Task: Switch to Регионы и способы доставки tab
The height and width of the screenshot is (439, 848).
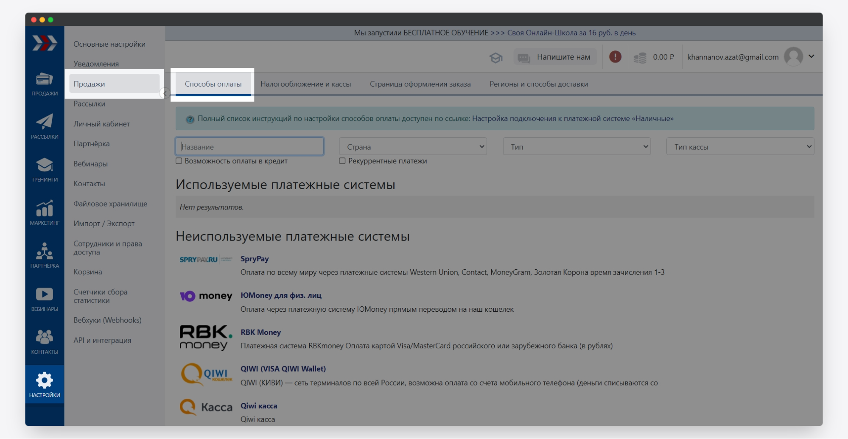Action: [538, 84]
